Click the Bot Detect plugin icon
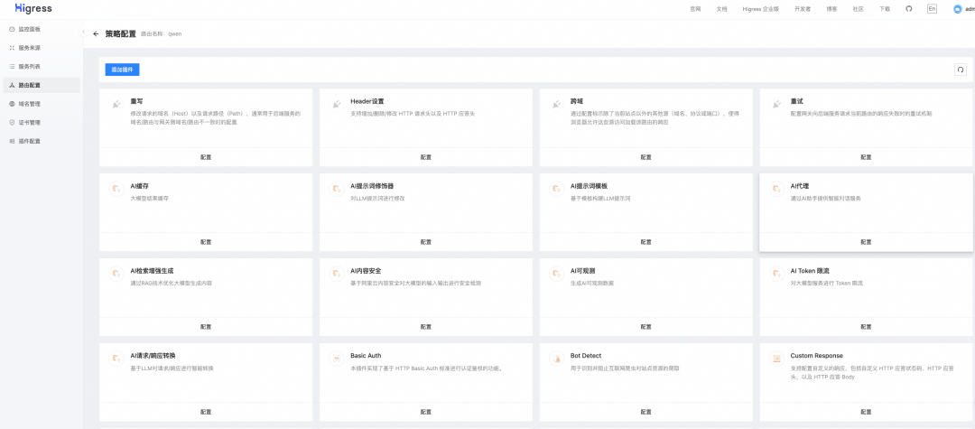The width and height of the screenshot is (975, 429). pyautogui.click(x=556, y=359)
